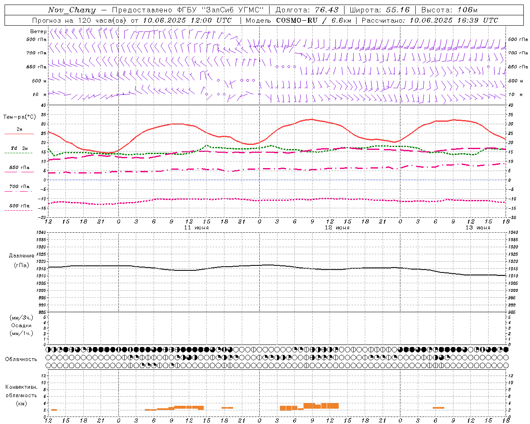Click the "Конвективн." convective cloud label
This screenshot has height=424, width=530.
[x=21, y=387]
